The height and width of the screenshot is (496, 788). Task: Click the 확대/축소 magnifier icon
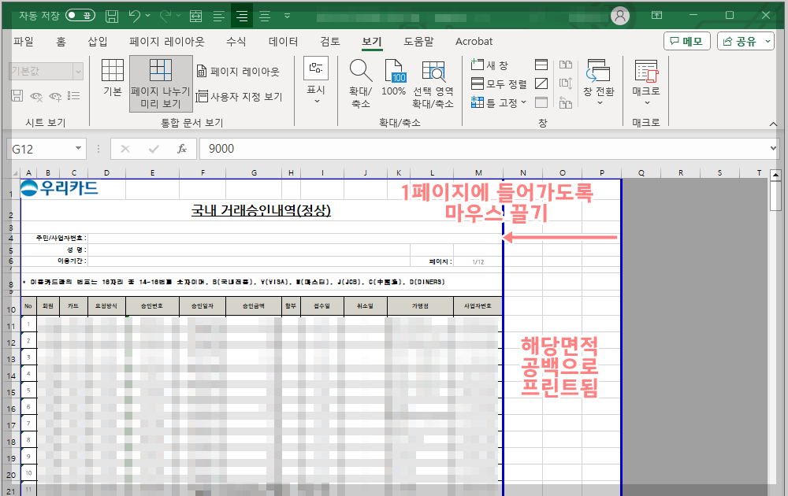360,79
